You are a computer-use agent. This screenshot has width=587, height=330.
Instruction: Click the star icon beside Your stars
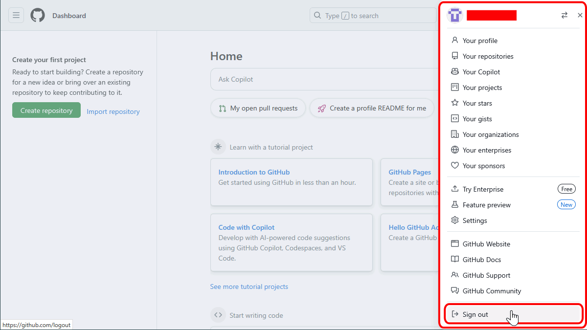[x=455, y=103]
